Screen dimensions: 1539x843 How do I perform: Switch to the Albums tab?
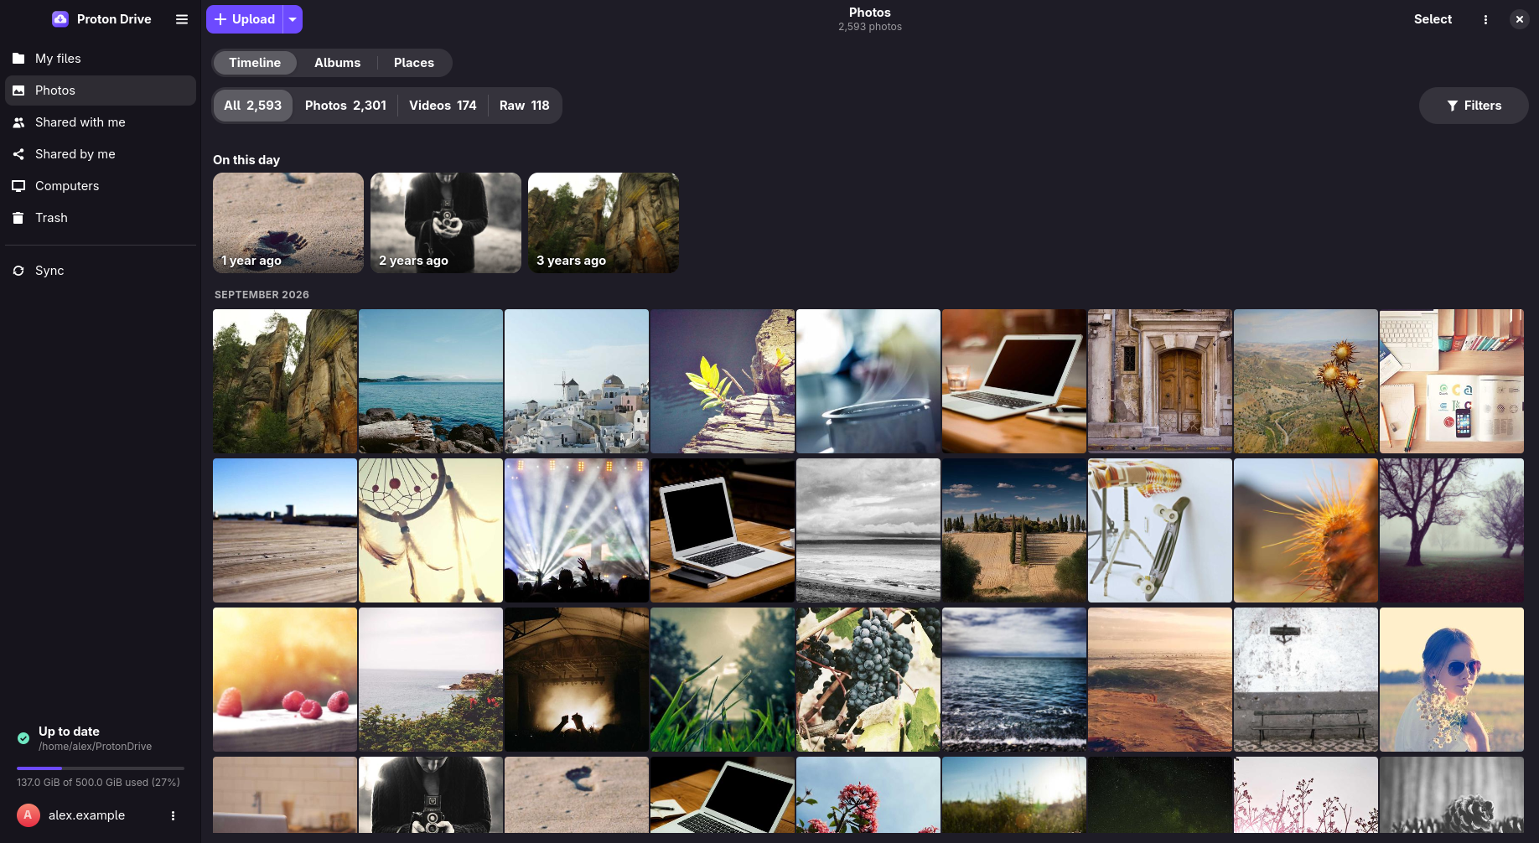pos(337,63)
